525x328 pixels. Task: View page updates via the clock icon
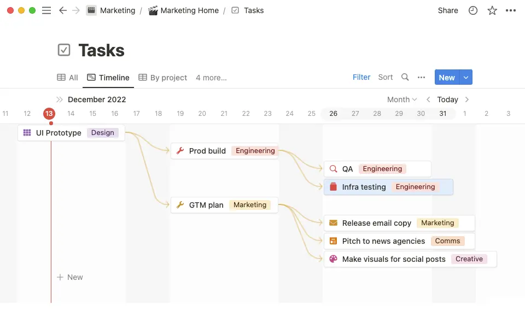472,10
